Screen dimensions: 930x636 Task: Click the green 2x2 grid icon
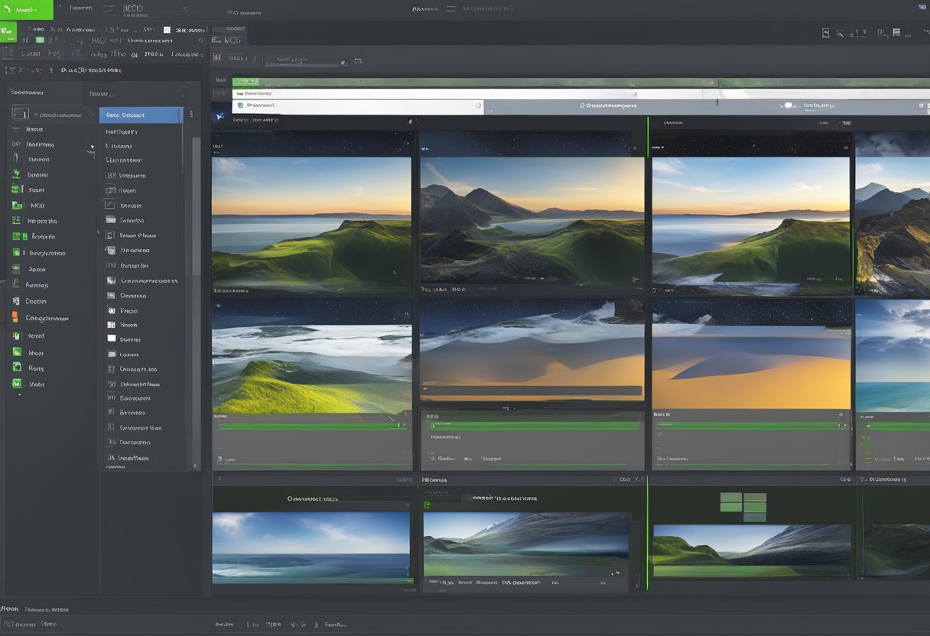[x=743, y=507]
